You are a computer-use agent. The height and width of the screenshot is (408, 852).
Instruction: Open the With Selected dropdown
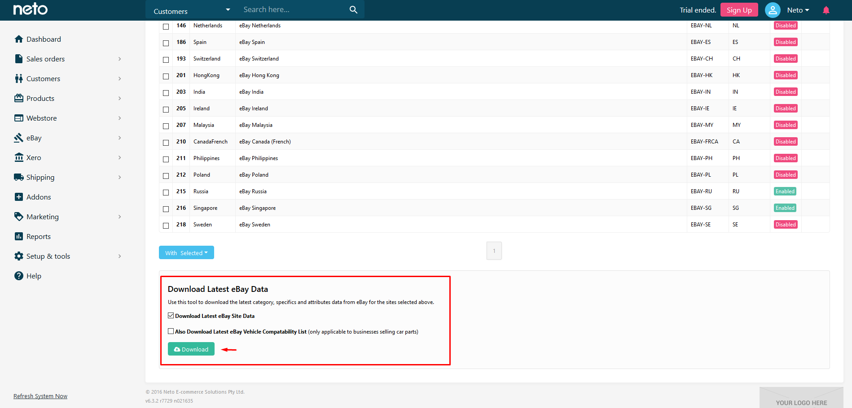click(186, 252)
